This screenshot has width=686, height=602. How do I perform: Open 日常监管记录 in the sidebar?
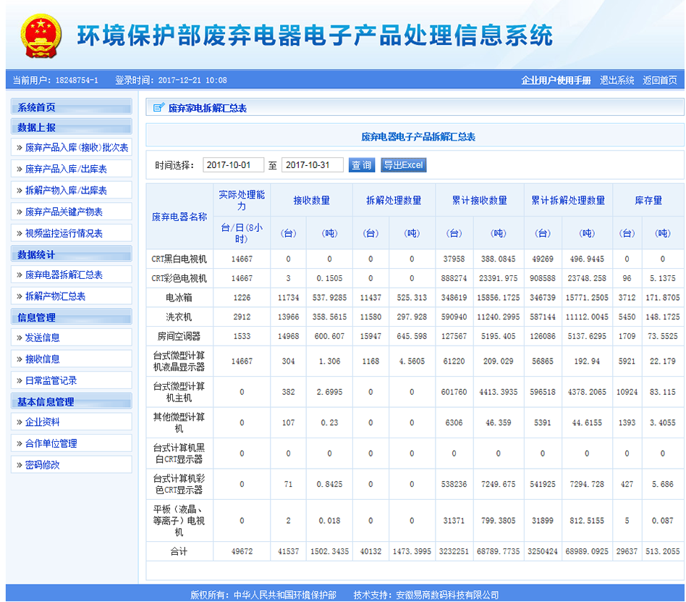[51, 380]
